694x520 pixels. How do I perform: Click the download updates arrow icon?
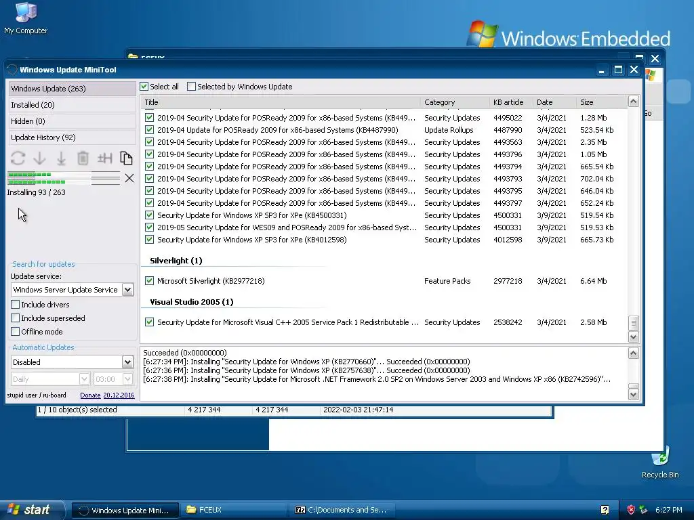[x=39, y=158]
